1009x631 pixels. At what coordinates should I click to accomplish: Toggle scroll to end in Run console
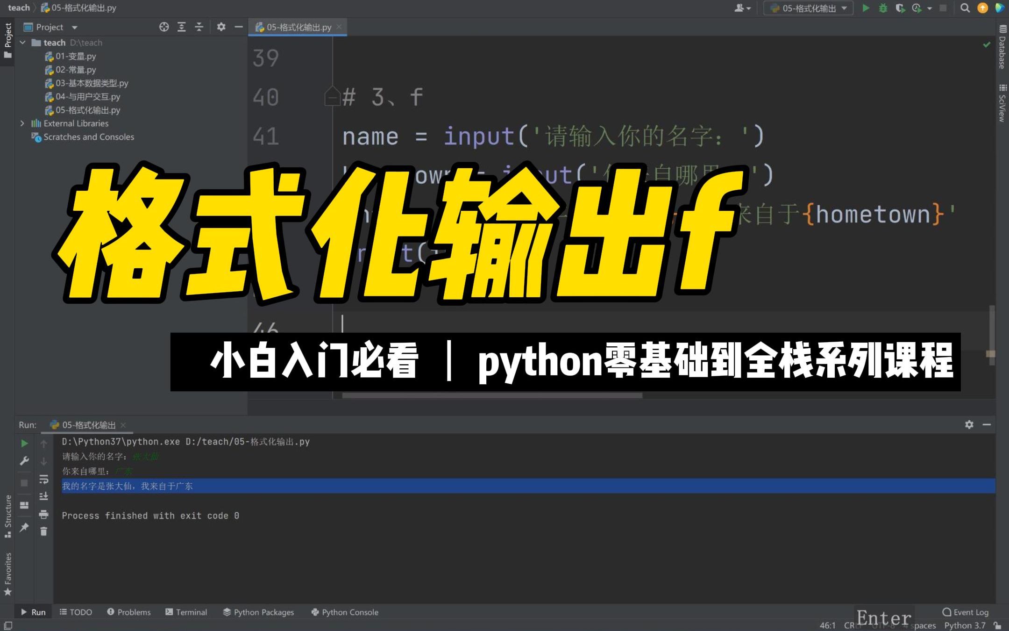(x=43, y=496)
